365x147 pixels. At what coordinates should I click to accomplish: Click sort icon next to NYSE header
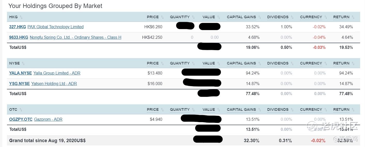(23, 63)
